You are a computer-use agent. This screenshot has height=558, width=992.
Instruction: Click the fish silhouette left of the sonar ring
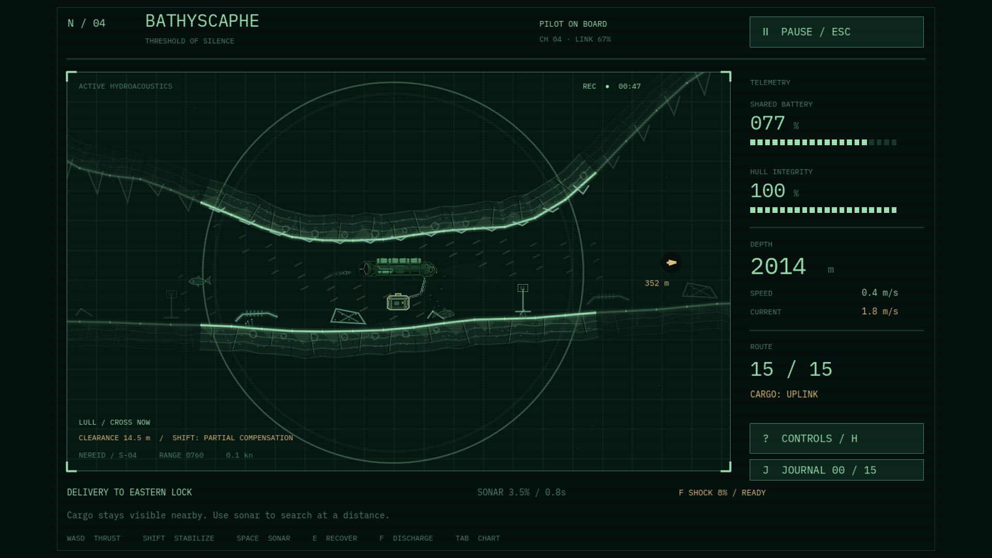tap(200, 281)
